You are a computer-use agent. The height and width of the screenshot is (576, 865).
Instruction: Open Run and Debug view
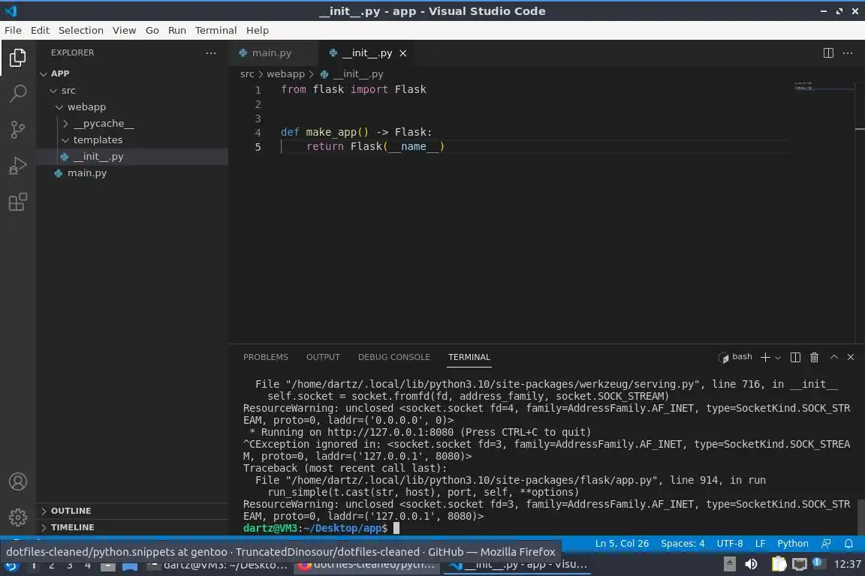click(x=18, y=166)
